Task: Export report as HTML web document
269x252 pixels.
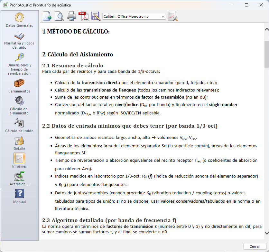Action: coord(47,16)
